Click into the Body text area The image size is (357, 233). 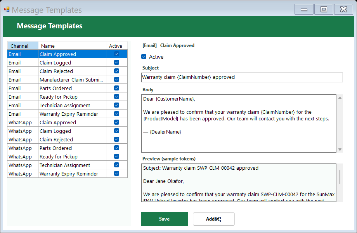click(239, 123)
